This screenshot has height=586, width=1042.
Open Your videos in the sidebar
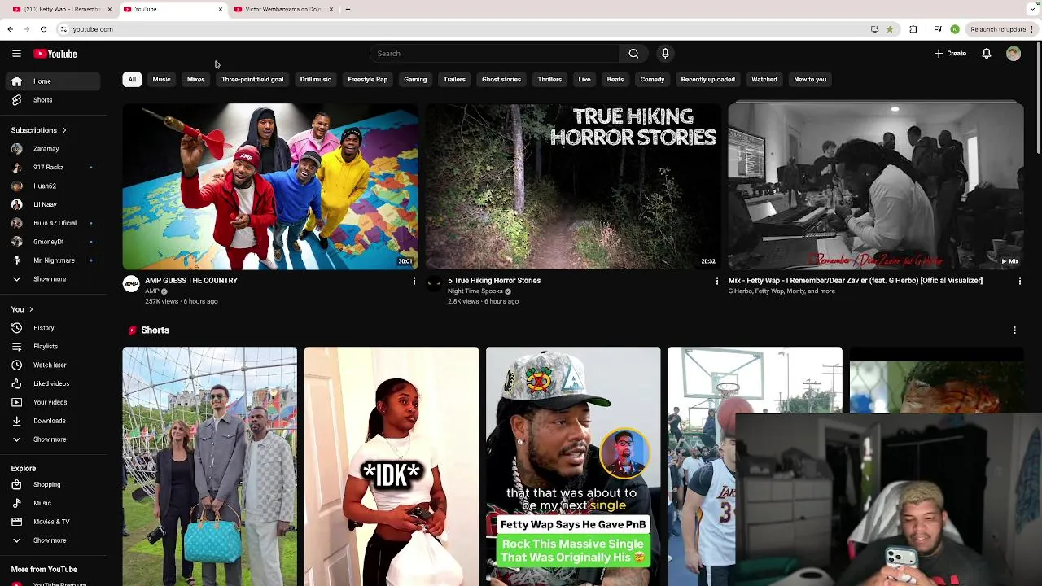[x=54, y=402]
